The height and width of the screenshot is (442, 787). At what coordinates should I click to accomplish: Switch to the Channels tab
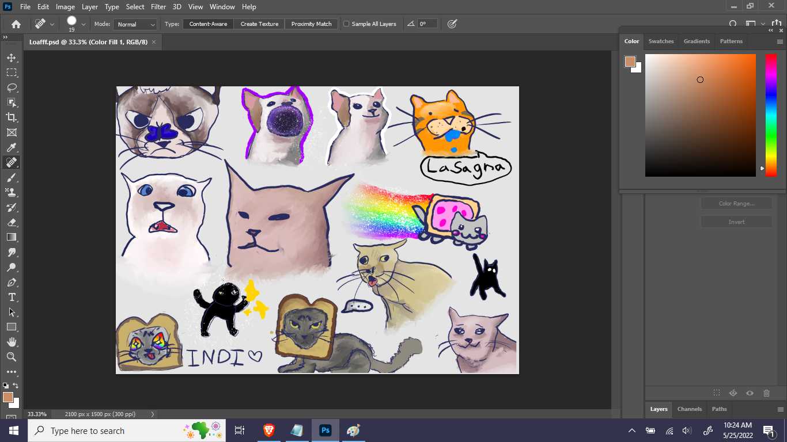(689, 409)
